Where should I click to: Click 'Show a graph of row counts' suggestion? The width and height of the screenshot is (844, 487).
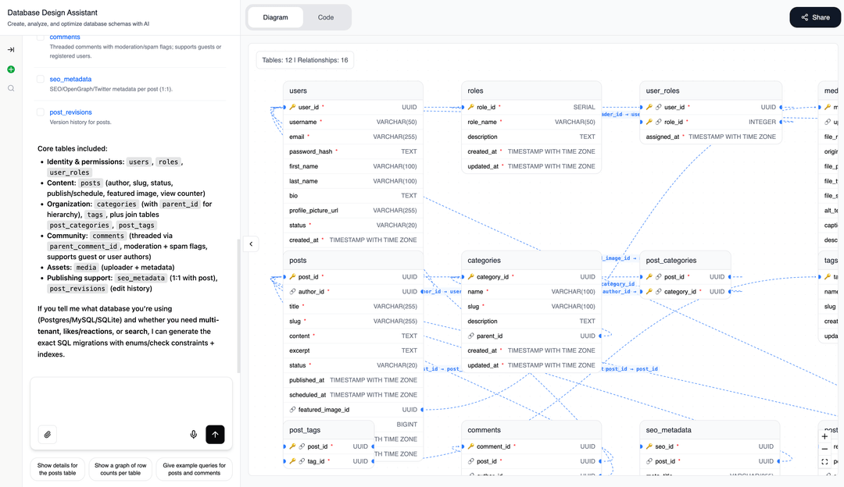coord(120,469)
